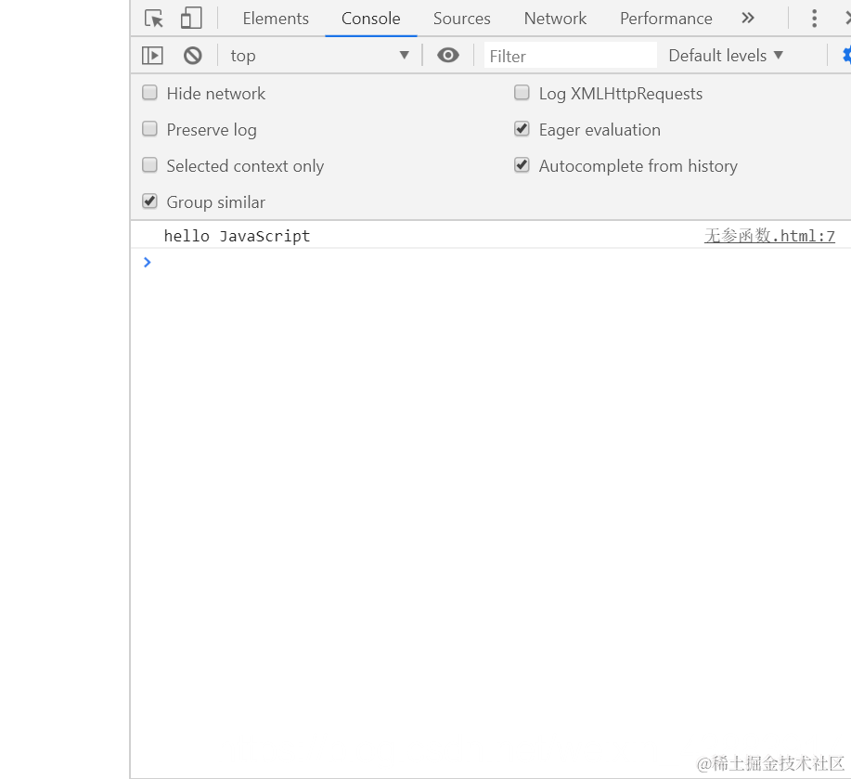Disable the Eager evaluation checkbox
851x779 pixels.
522,129
